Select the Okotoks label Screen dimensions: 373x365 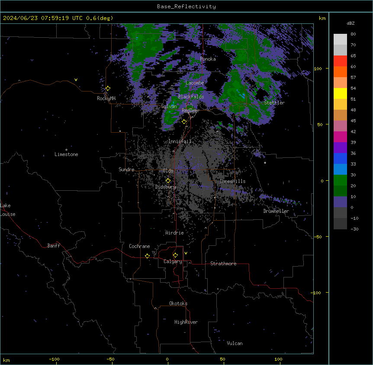(x=178, y=303)
